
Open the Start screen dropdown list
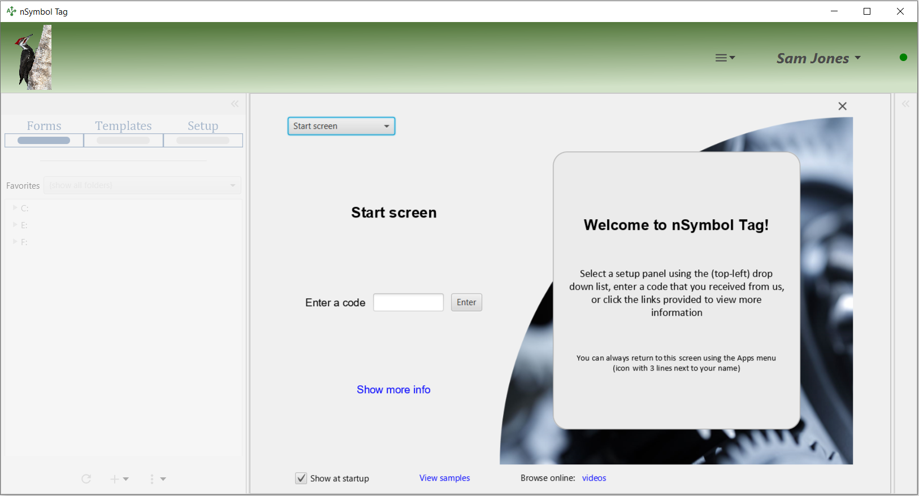coord(341,126)
